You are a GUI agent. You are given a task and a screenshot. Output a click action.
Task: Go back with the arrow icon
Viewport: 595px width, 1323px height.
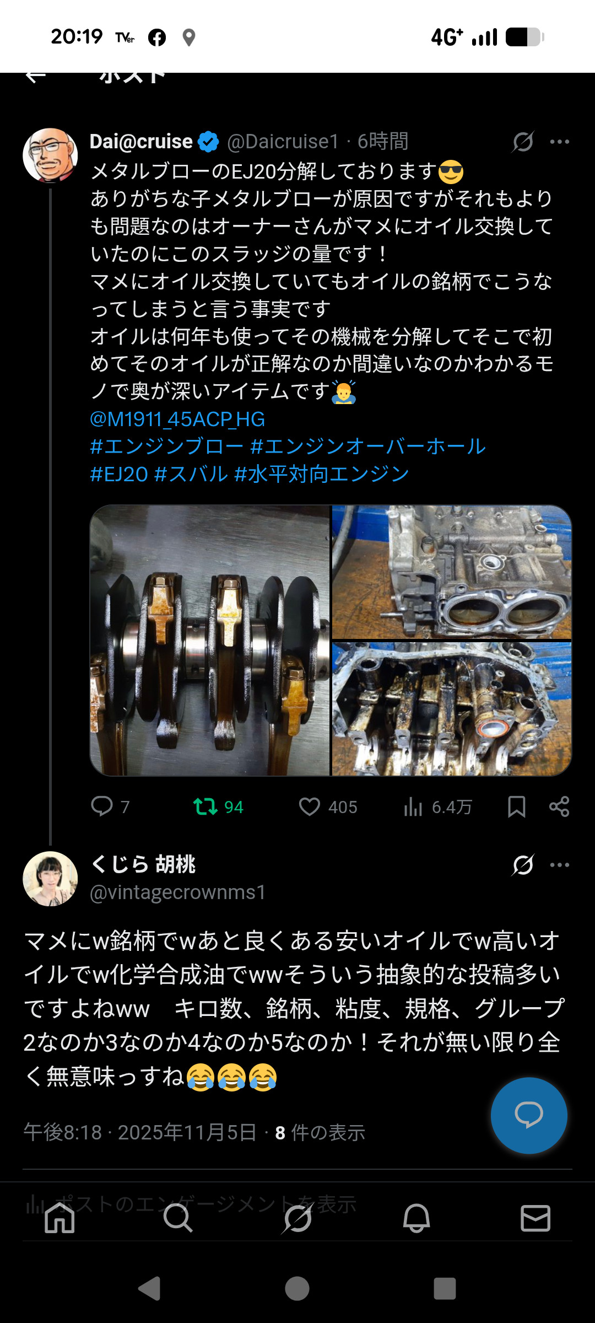point(35,76)
